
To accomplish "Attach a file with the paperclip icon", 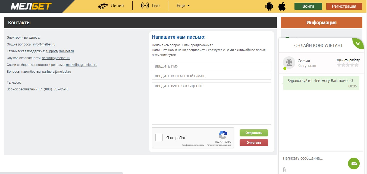I will click(x=284, y=170).
